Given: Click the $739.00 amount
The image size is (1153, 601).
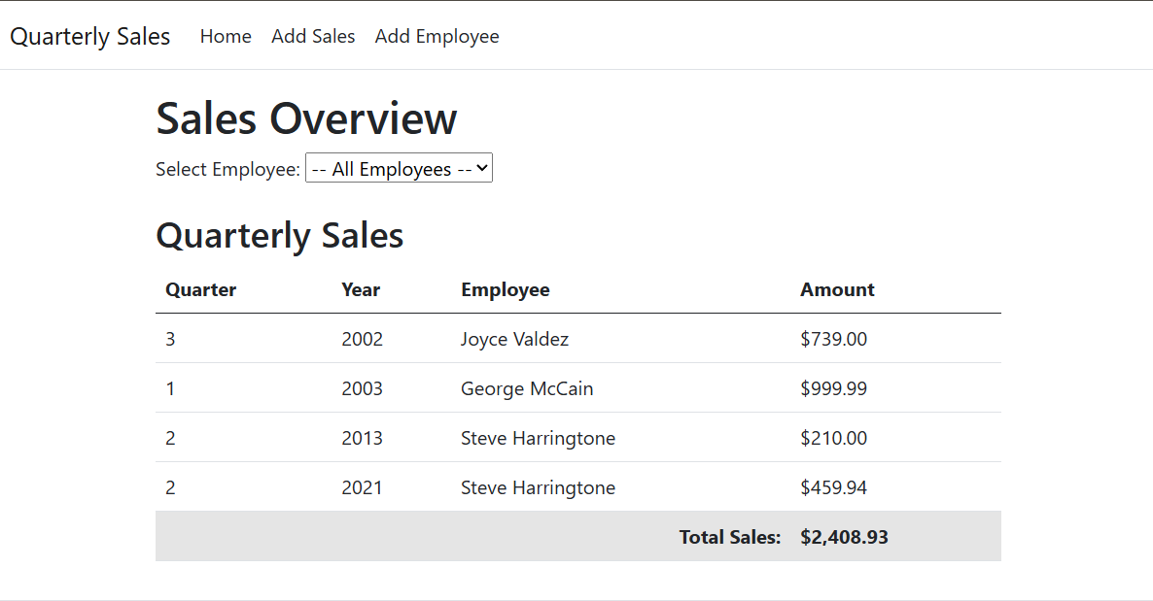Looking at the screenshot, I should pyautogui.click(x=833, y=339).
